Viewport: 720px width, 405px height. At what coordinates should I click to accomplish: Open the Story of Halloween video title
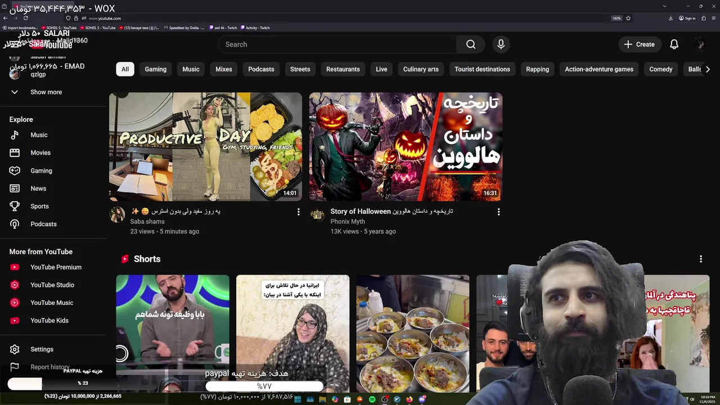[391, 211]
